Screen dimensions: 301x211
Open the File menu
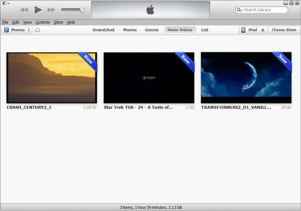click(x=5, y=22)
